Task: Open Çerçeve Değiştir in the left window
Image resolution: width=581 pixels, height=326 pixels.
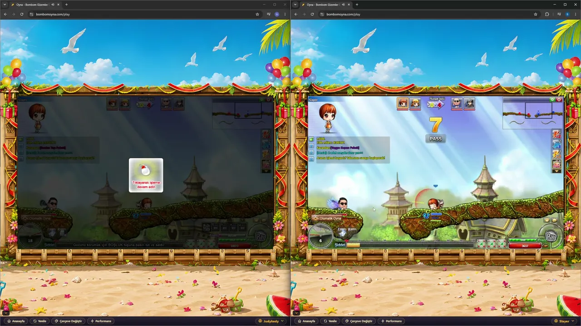Action: (68, 321)
